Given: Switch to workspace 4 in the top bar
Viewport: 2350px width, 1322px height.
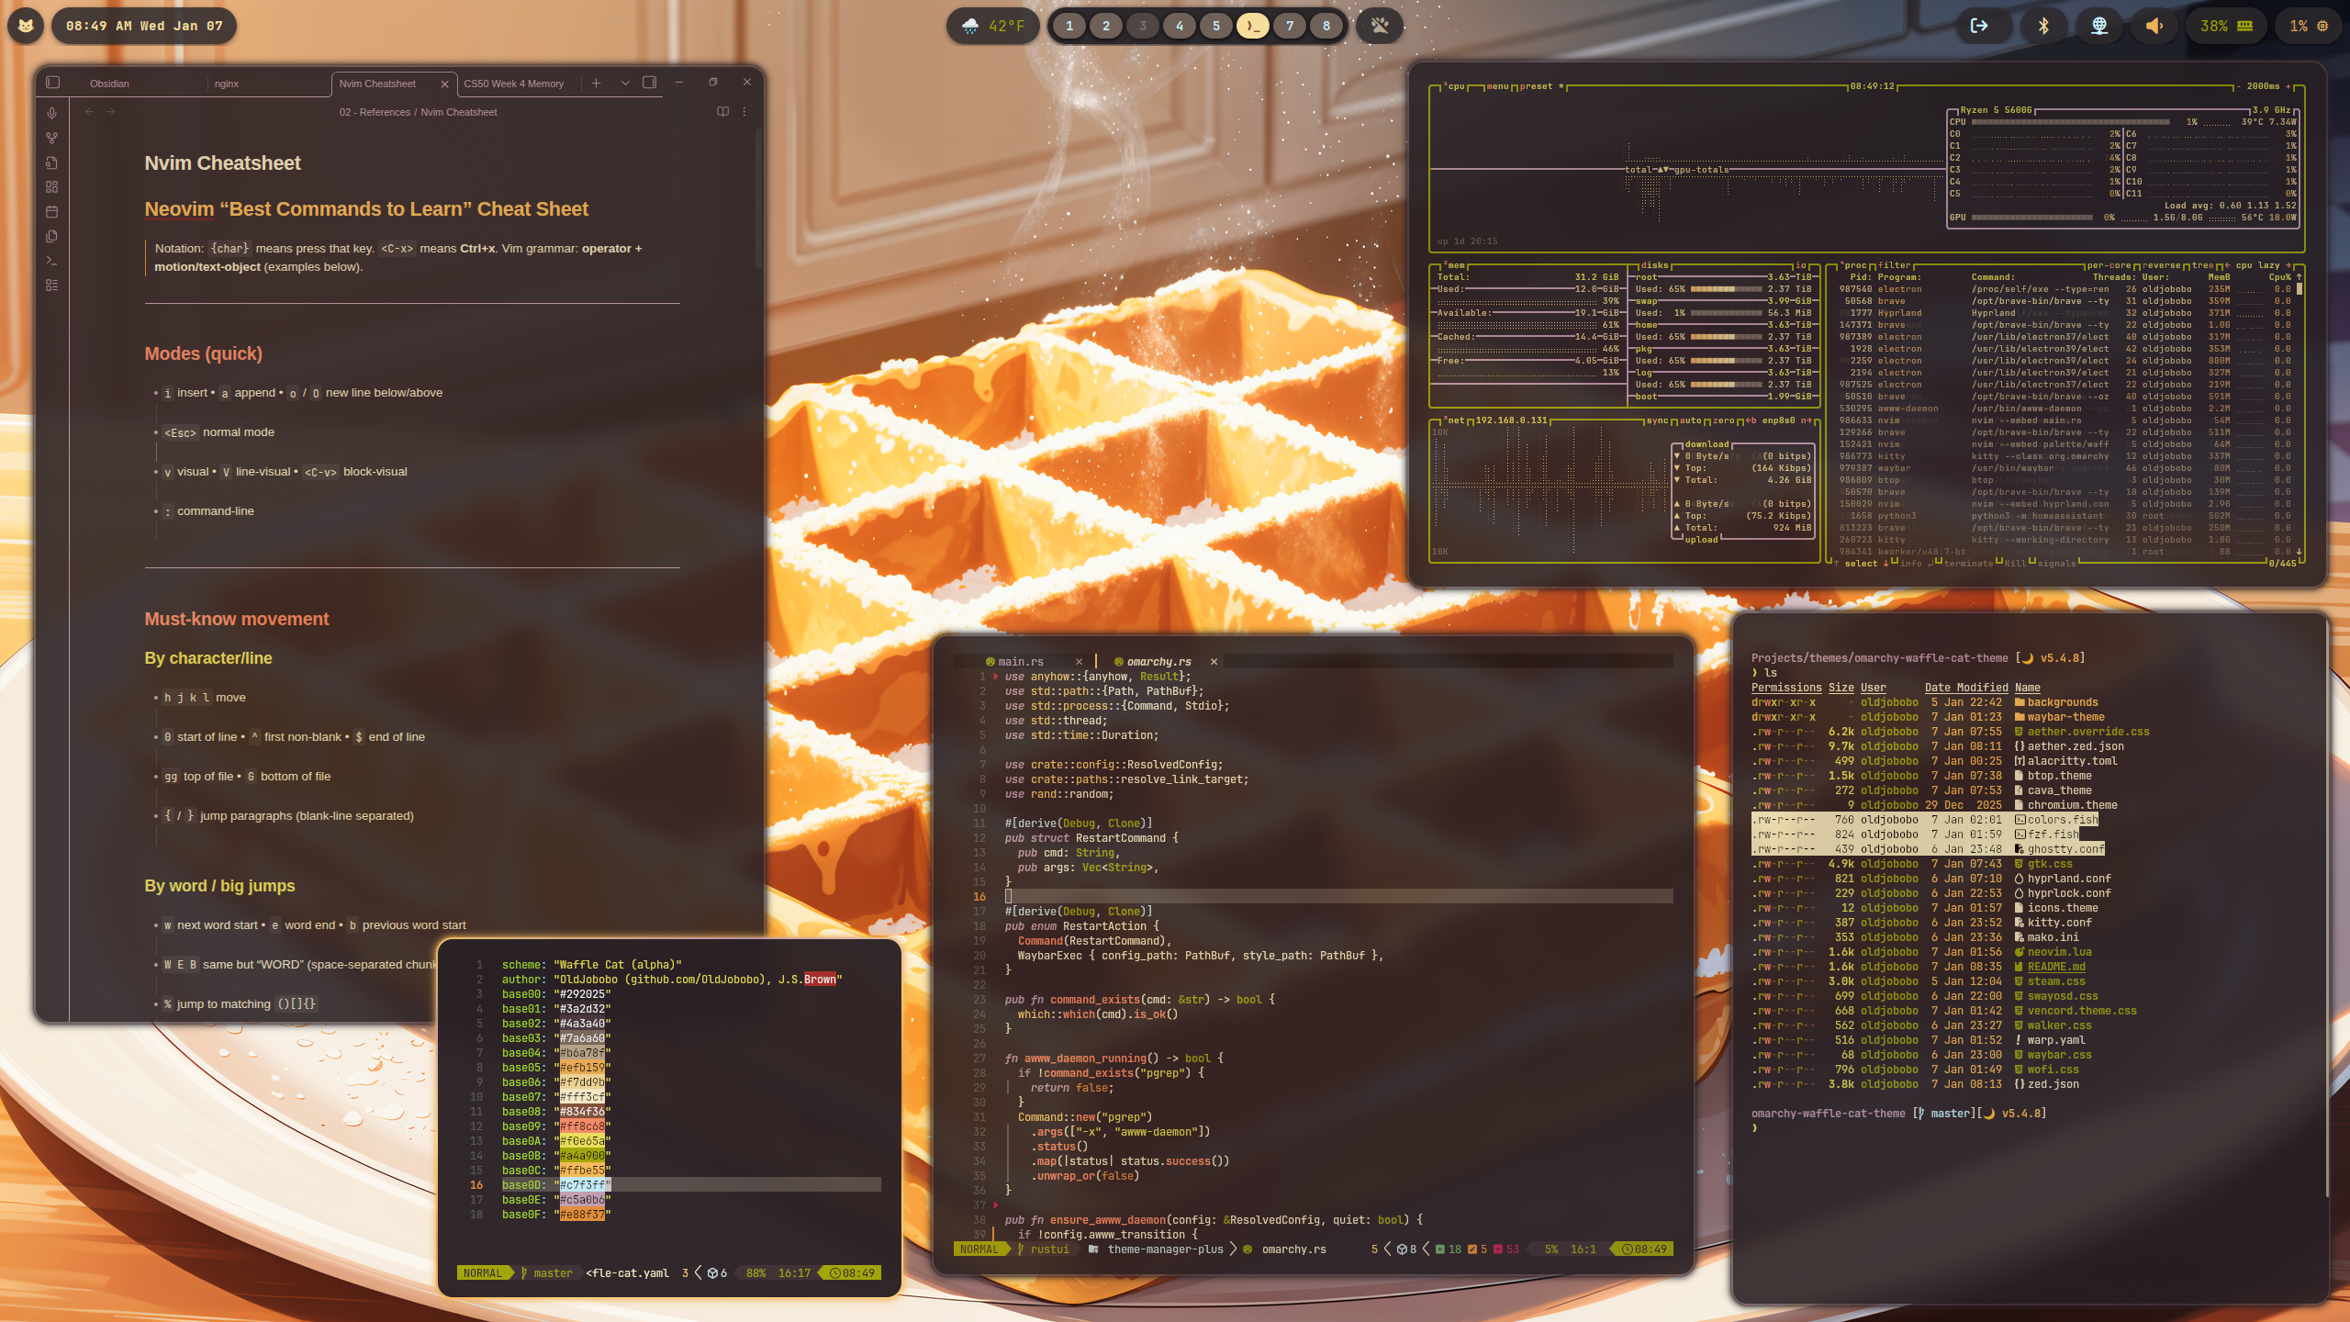Looking at the screenshot, I should (x=1180, y=26).
